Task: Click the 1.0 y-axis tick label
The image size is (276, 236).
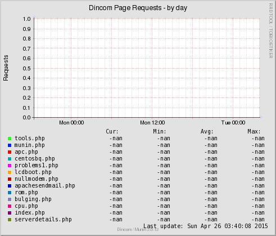Action: [x=26, y=19]
